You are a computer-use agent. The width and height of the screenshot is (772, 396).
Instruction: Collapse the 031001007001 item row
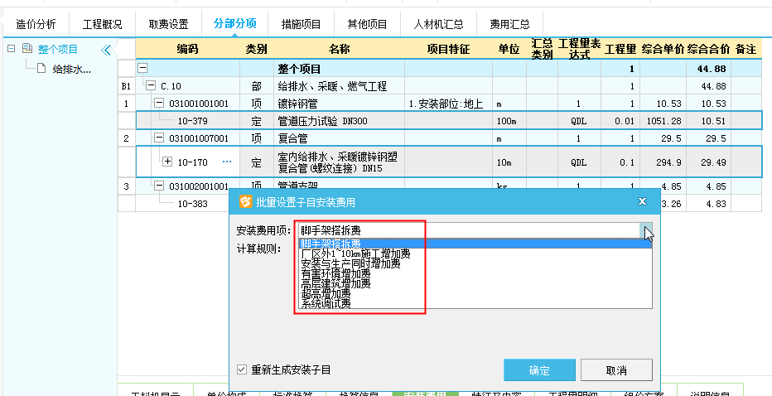pyautogui.click(x=159, y=138)
